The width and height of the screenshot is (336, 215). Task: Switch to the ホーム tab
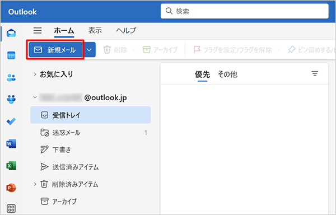point(64,31)
